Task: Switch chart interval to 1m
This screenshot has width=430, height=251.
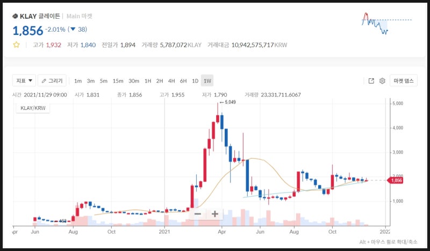Action: 78,81
